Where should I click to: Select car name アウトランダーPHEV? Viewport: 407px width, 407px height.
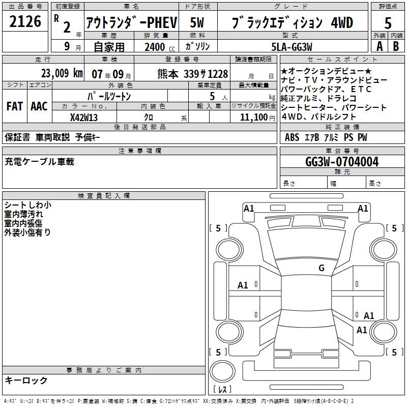pyautogui.click(x=132, y=22)
